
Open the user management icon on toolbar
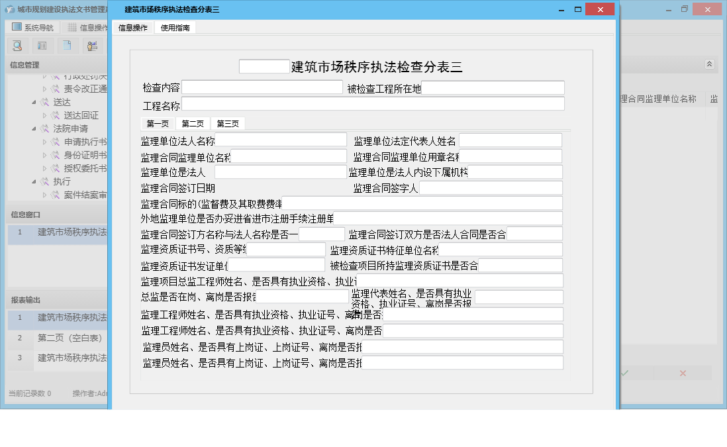point(92,46)
